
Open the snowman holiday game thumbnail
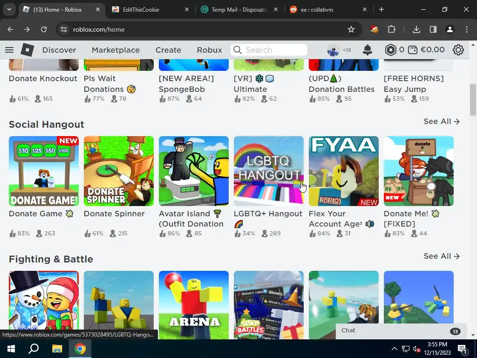point(44,302)
